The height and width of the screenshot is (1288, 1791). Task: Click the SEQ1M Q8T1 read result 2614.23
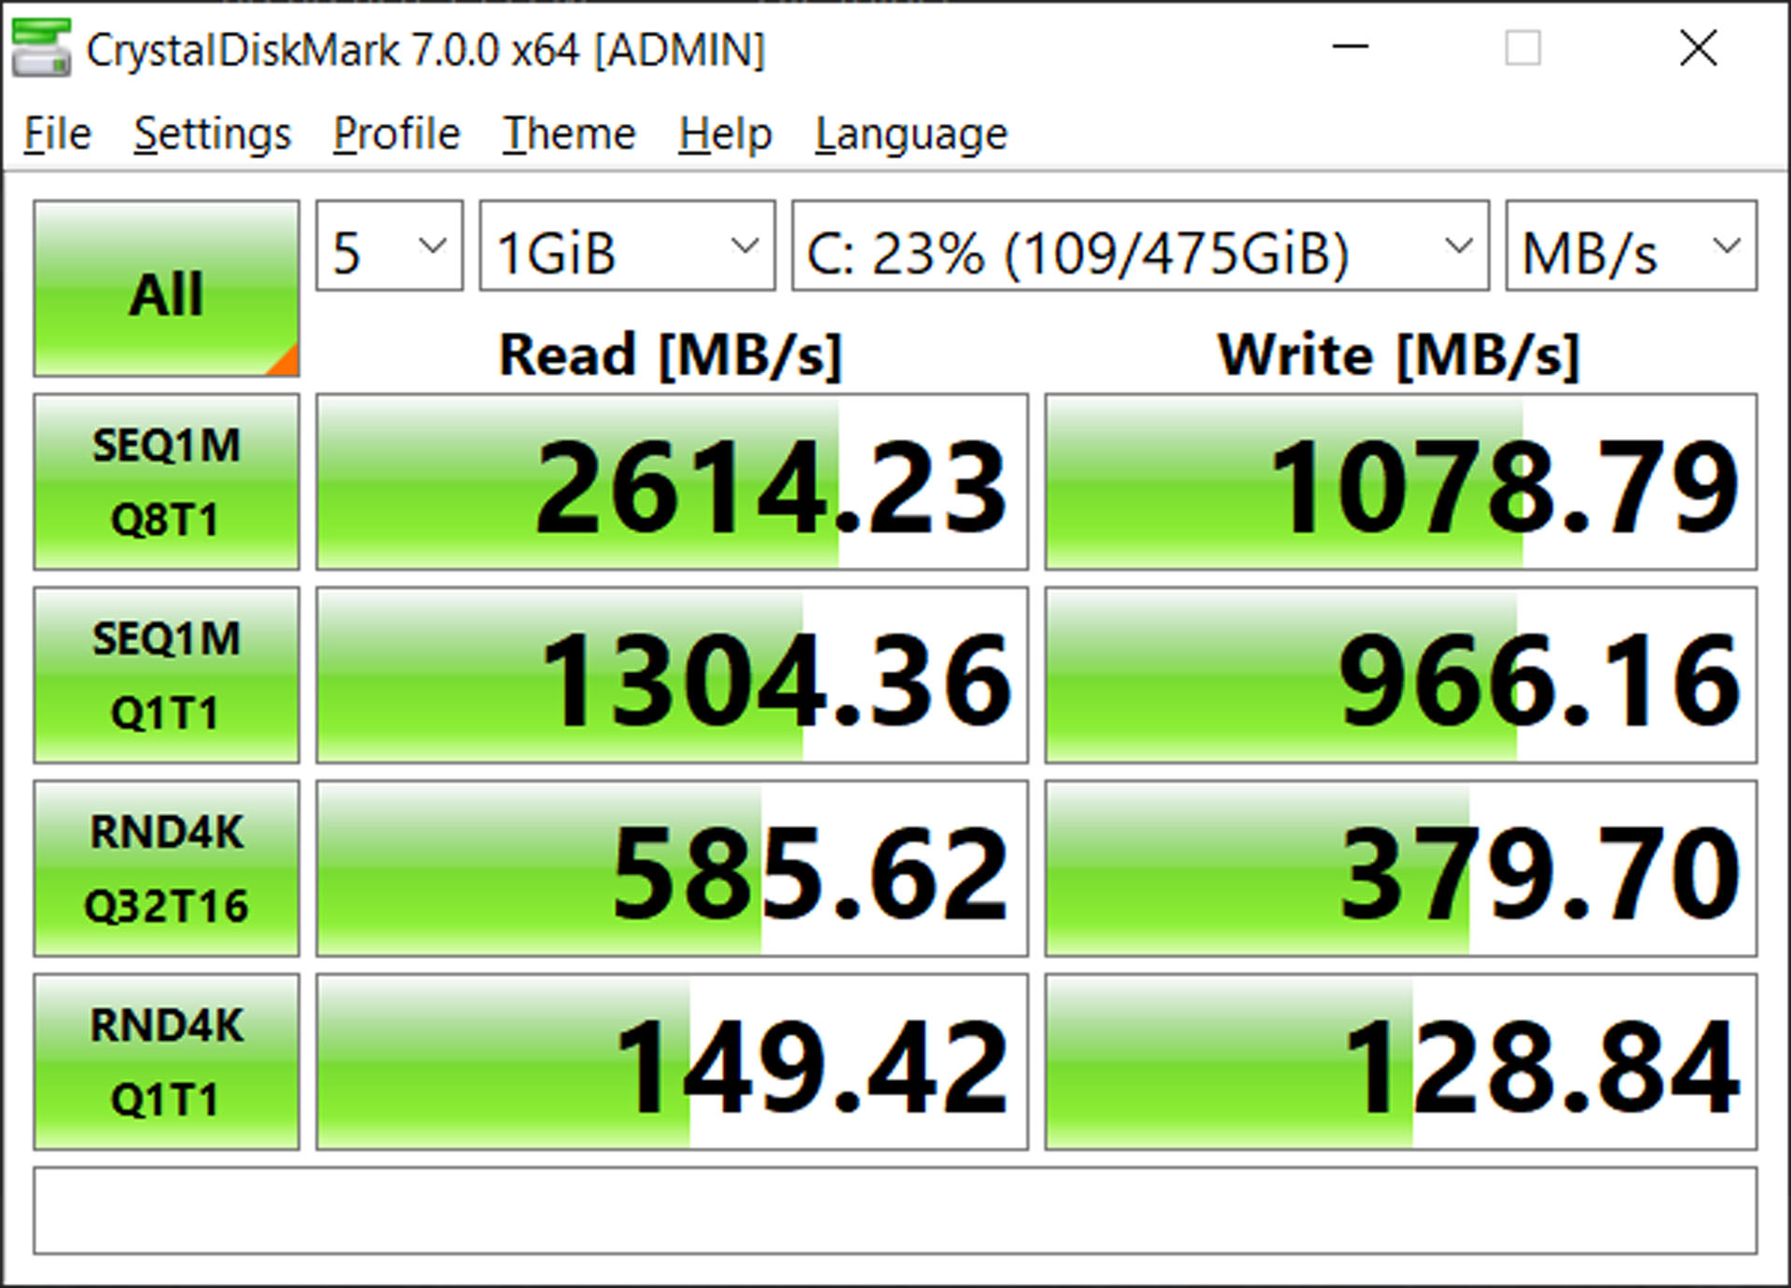pyautogui.click(x=672, y=481)
